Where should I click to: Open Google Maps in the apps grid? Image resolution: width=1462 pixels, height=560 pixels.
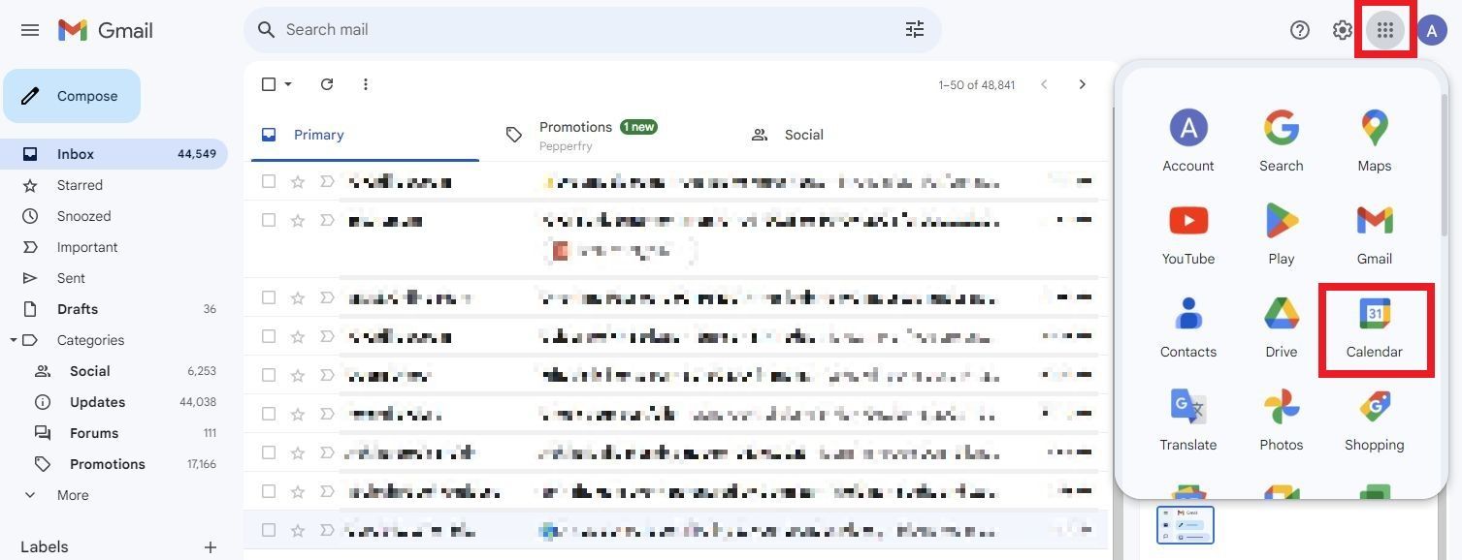click(x=1374, y=141)
